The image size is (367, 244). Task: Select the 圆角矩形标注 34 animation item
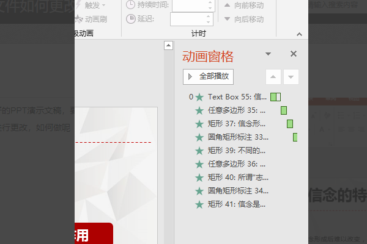[x=238, y=191]
